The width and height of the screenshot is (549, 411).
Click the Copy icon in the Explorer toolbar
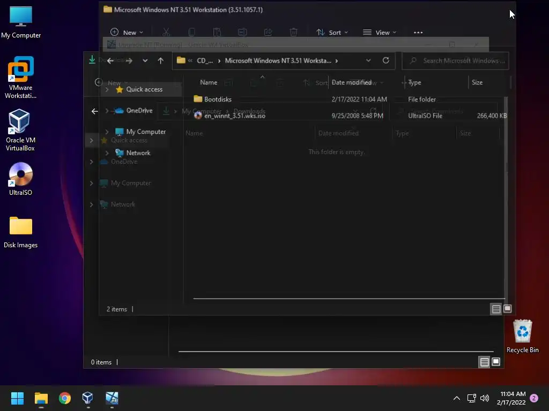tap(191, 33)
